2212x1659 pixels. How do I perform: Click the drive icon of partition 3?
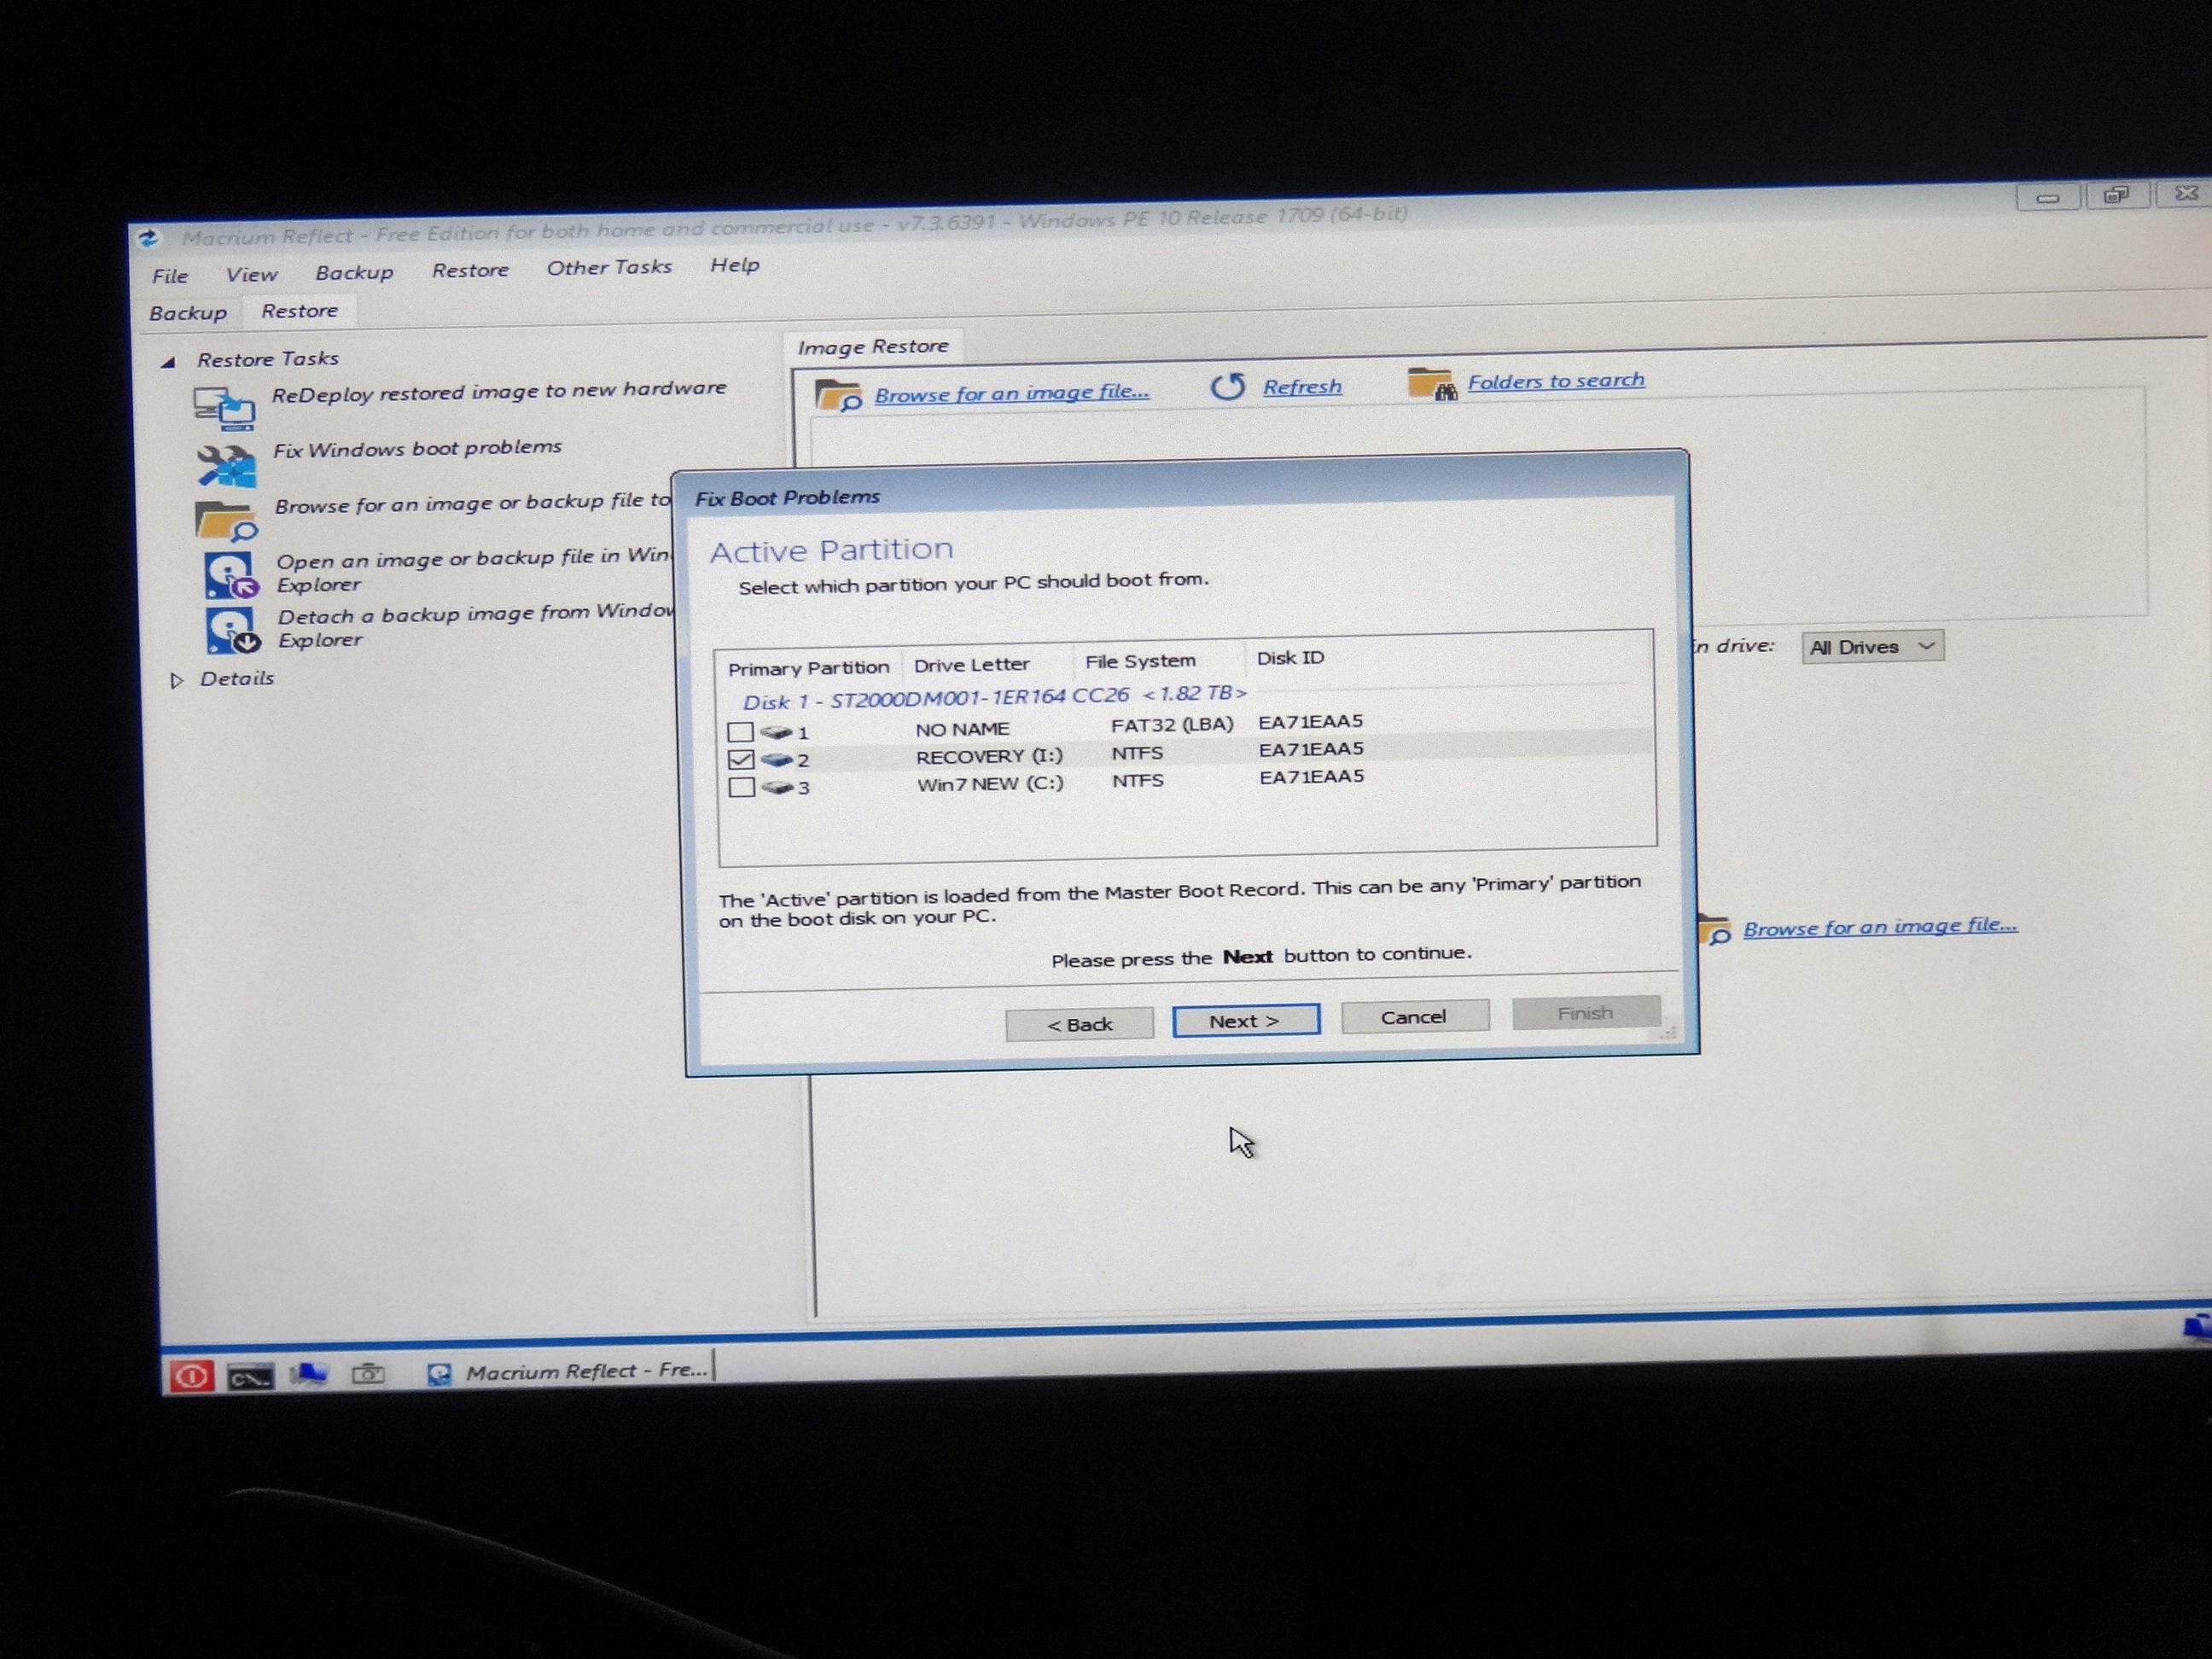coord(778,788)
